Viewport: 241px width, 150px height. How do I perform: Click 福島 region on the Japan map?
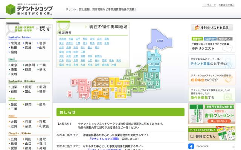(x=154, y=69)
